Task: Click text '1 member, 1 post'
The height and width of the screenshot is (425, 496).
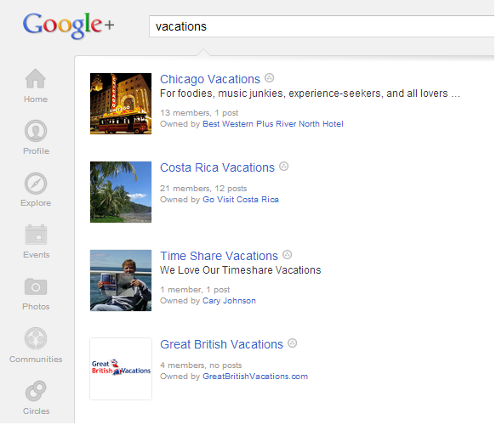Action: point(195,290)
